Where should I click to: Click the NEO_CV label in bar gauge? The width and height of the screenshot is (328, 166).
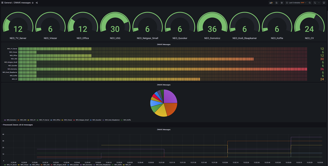(15, 79)
